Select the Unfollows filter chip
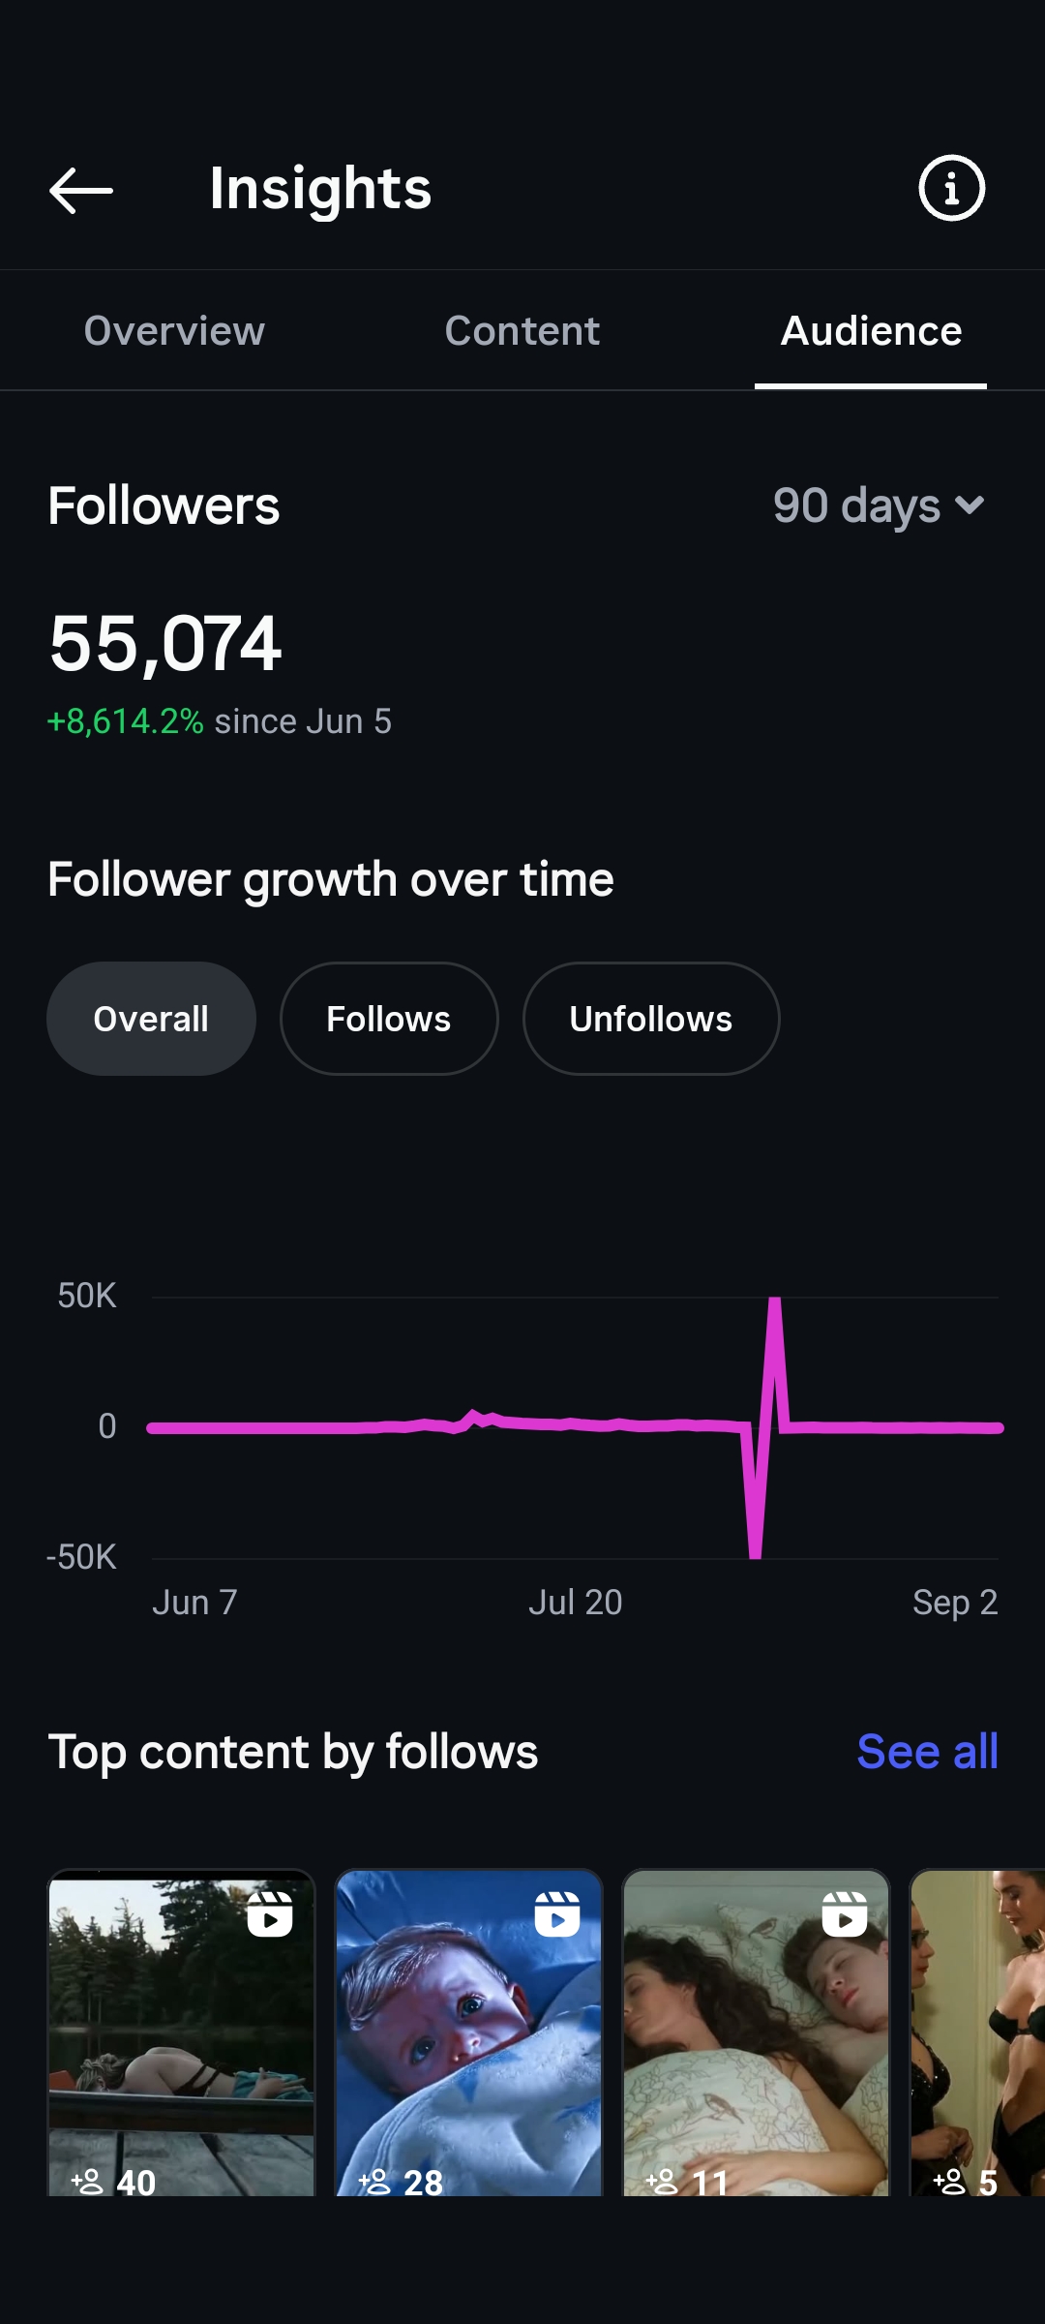1045x2324 pixels. click(651, 1019)
